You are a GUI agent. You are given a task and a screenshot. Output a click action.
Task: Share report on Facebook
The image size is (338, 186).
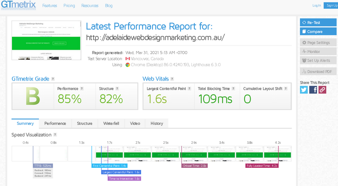point(313,90)
